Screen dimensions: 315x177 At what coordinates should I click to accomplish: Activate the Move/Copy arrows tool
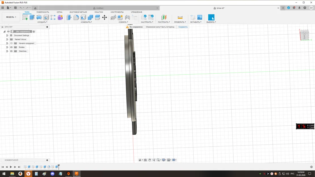point(105,18)
